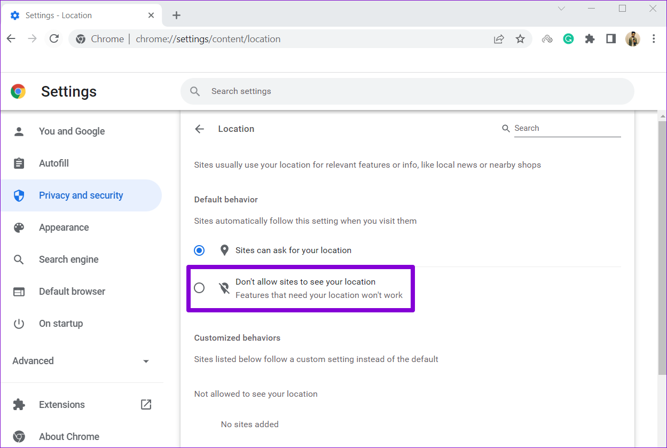Click the No sites added text
Screen dimensions: 667x448
[250, 425]
